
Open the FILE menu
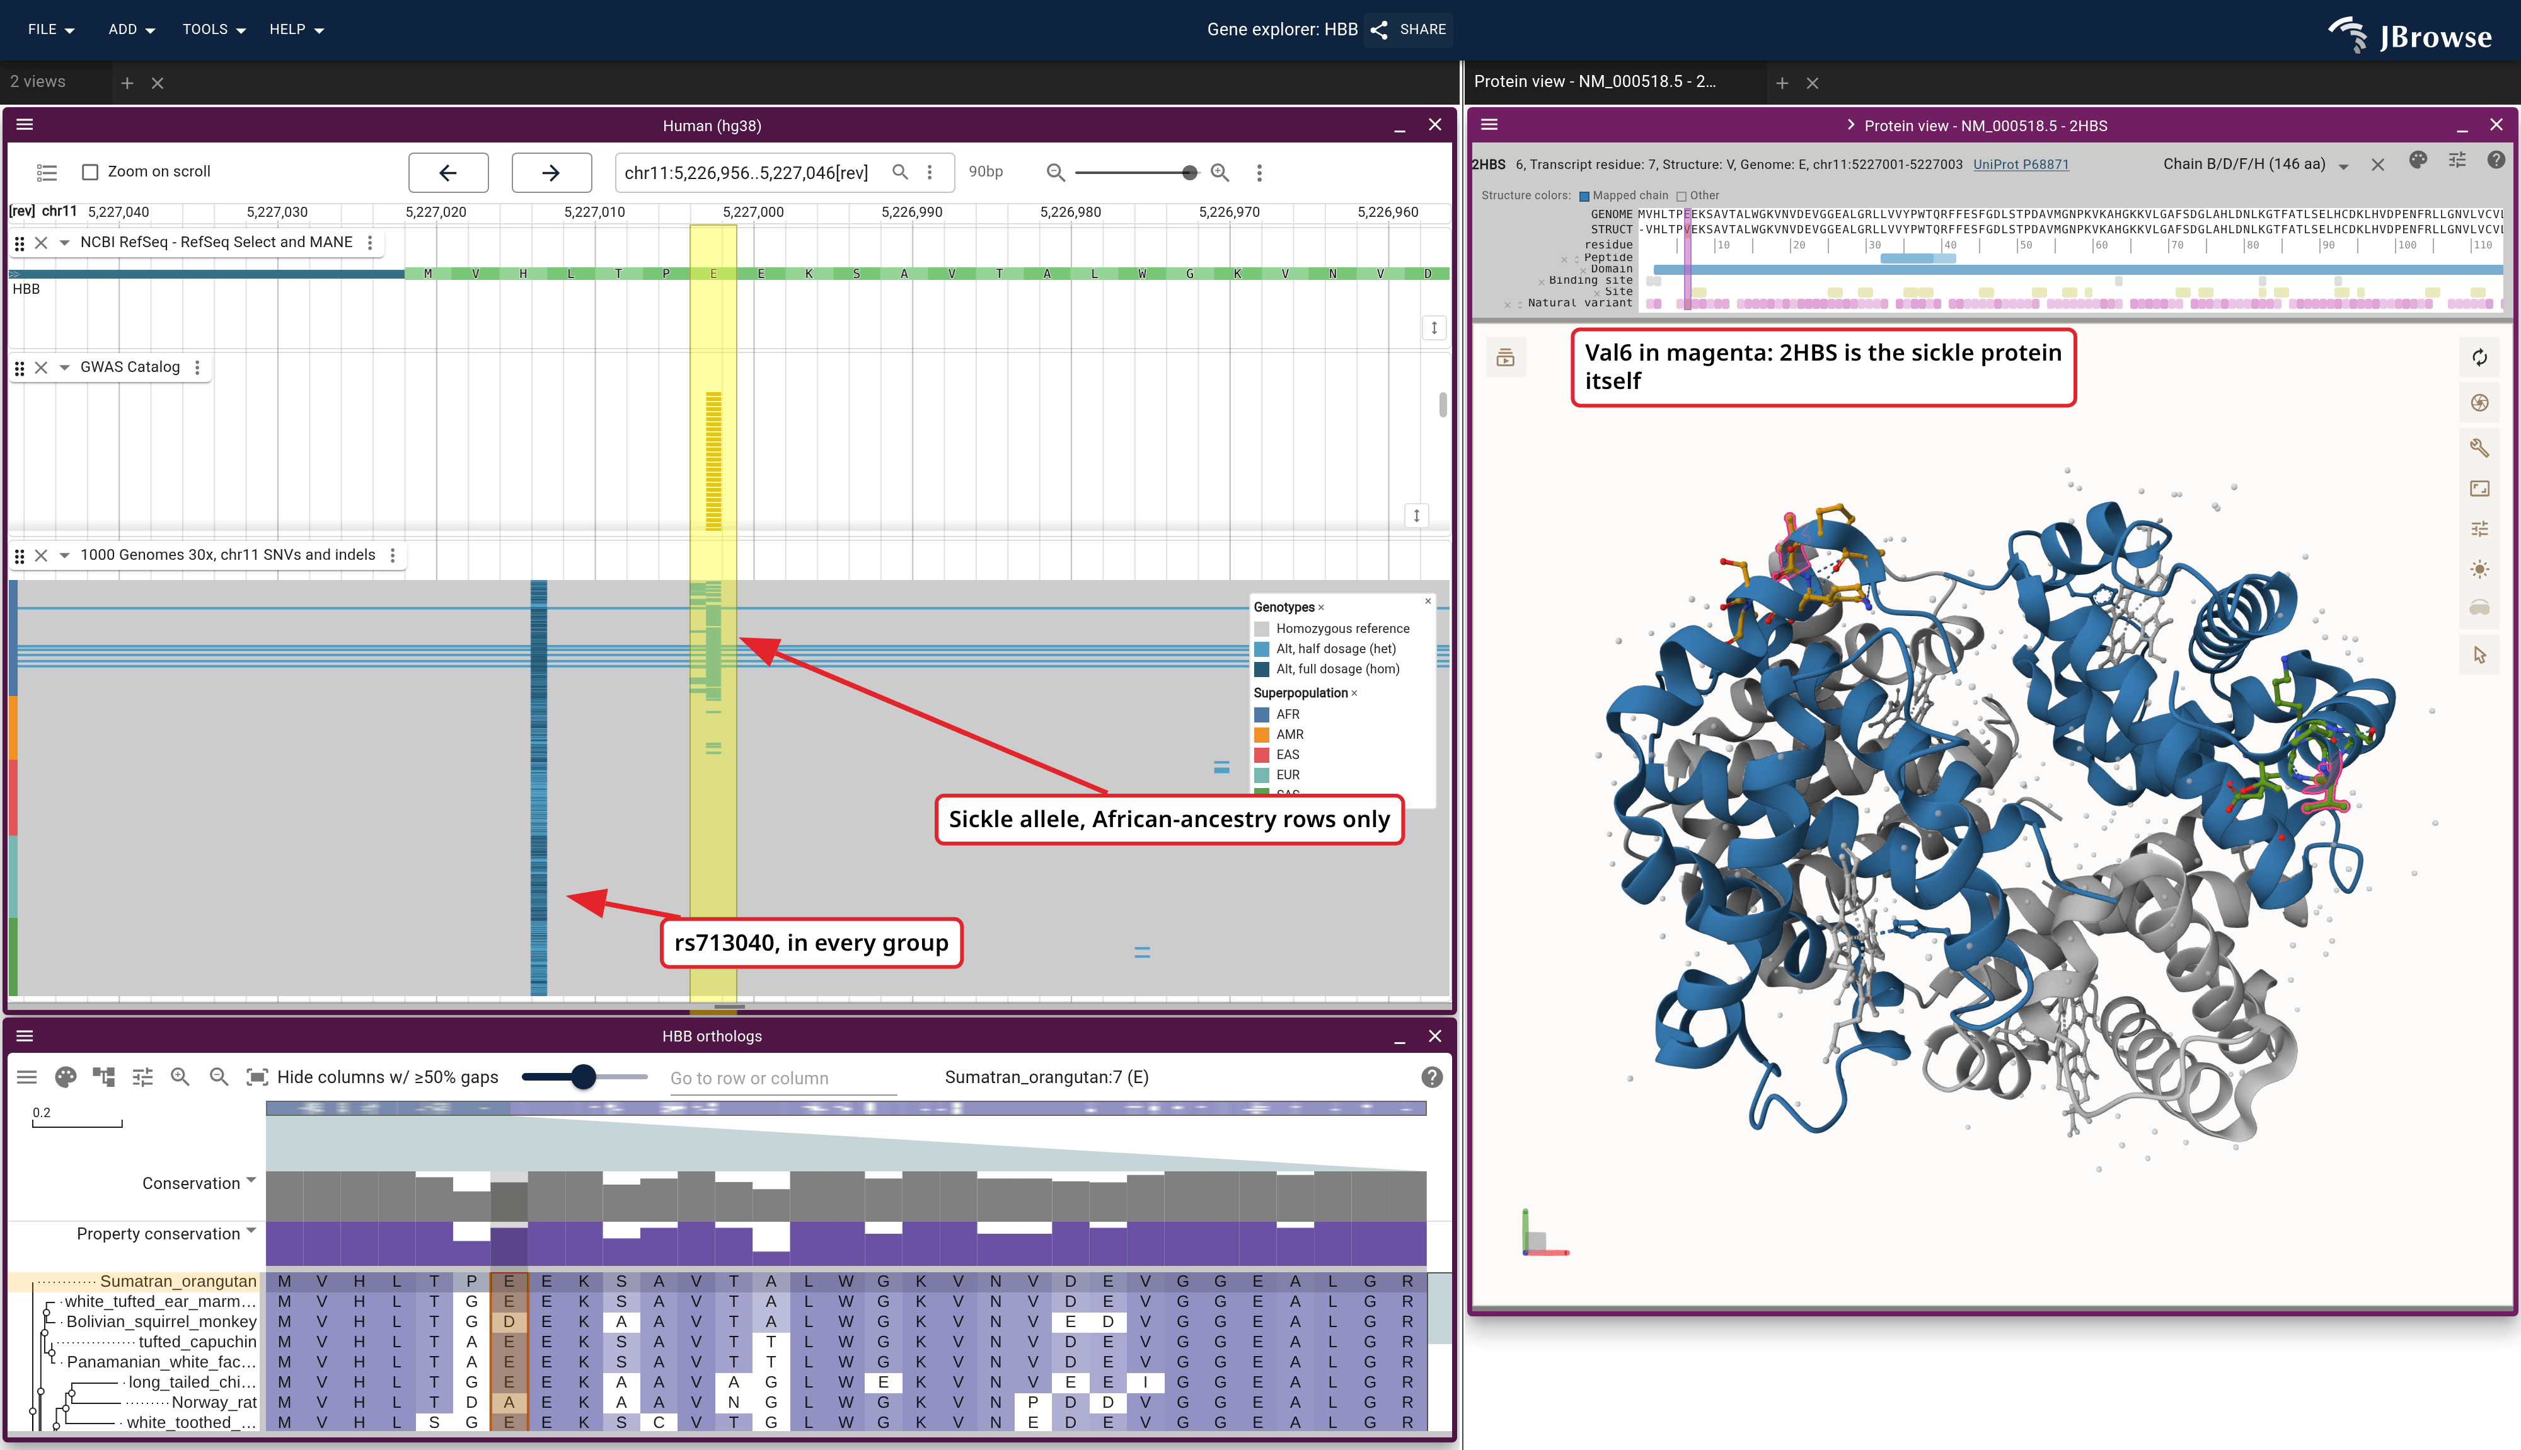(51, 29)
